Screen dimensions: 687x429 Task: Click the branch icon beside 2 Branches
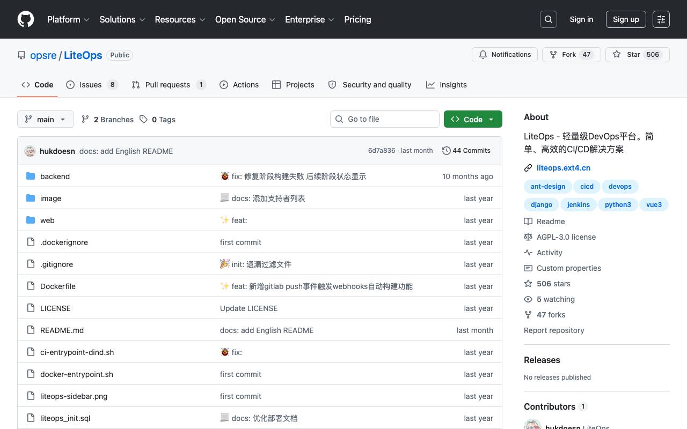pyautogui.click(x=85, y=120)
